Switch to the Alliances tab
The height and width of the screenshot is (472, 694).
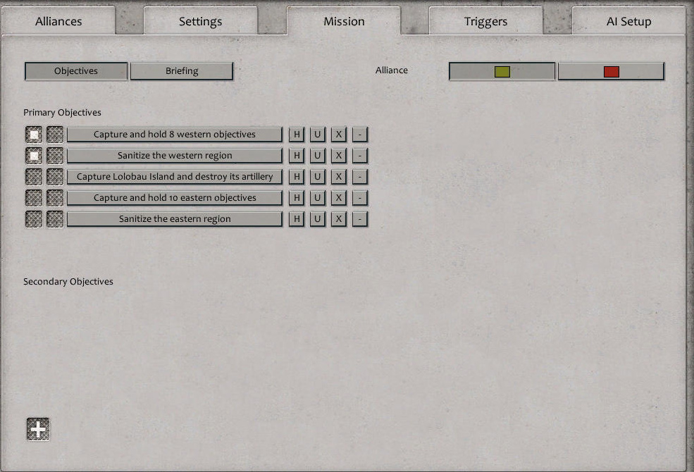(58, 21)
